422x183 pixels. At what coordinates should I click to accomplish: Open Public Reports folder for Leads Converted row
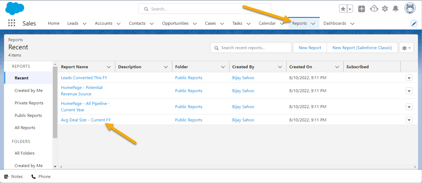point(189,78)
